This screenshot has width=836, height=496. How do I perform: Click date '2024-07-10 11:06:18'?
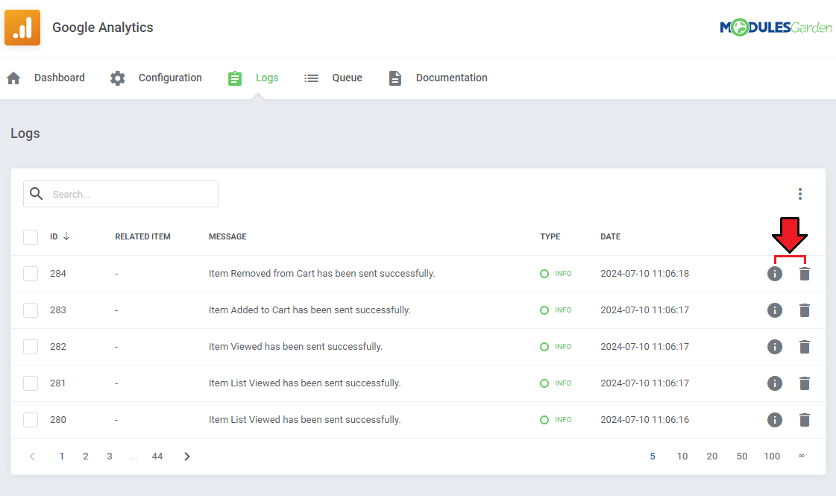click(x=644, y=274)
